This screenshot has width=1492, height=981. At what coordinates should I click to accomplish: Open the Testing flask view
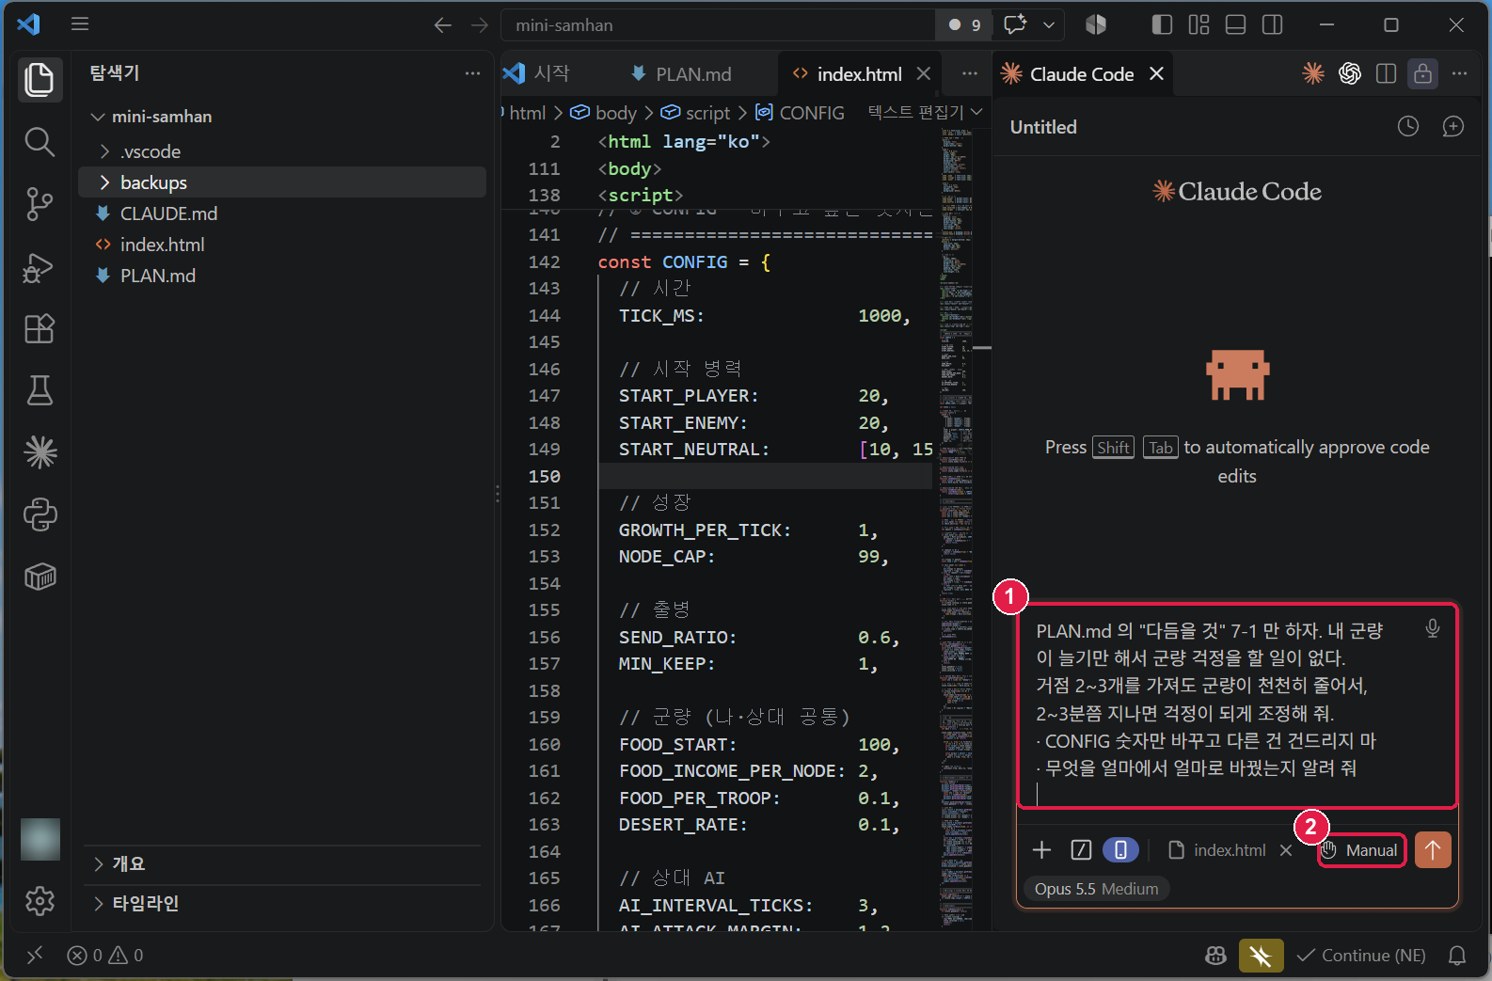(x=40, y=390)
